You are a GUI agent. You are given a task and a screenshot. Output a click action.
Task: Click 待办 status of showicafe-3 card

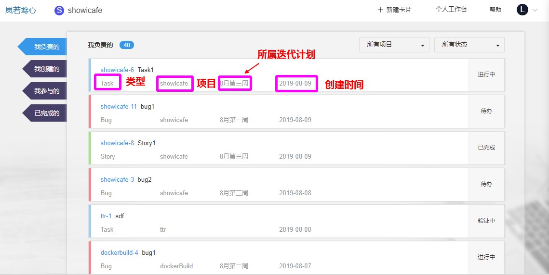click(486, 184)
